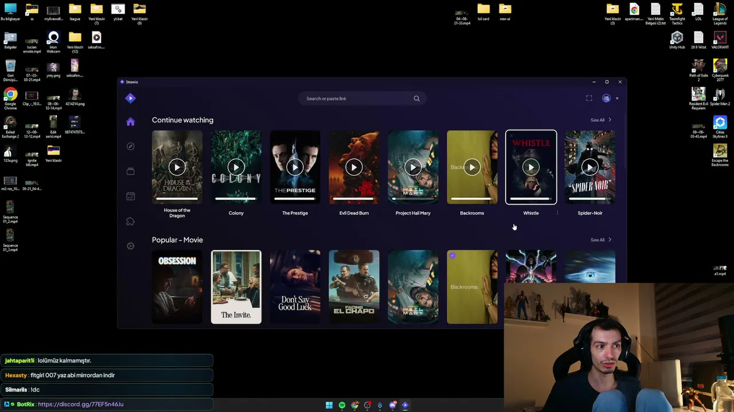Select the Belgeler desktop shortcut
Screen dimensions: 734x412
pyautogui.click(x=10, y=41)
